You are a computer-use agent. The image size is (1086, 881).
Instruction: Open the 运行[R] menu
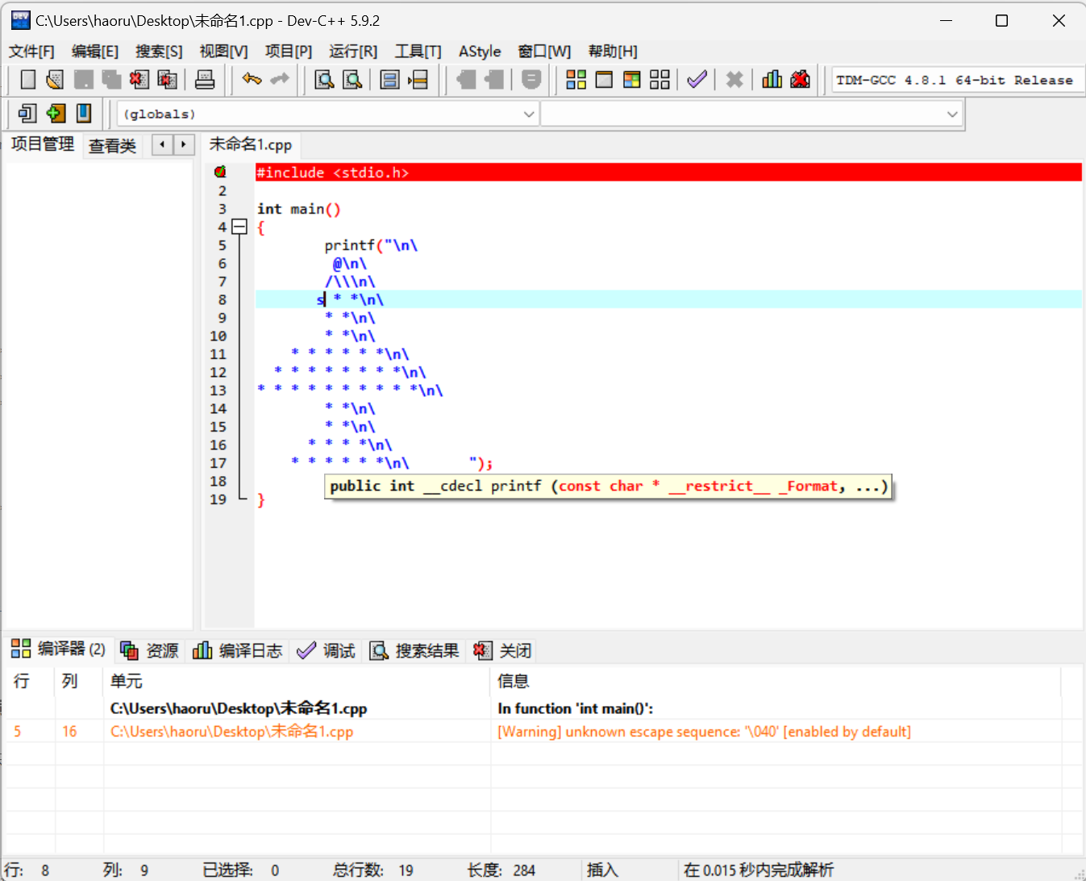353,52
